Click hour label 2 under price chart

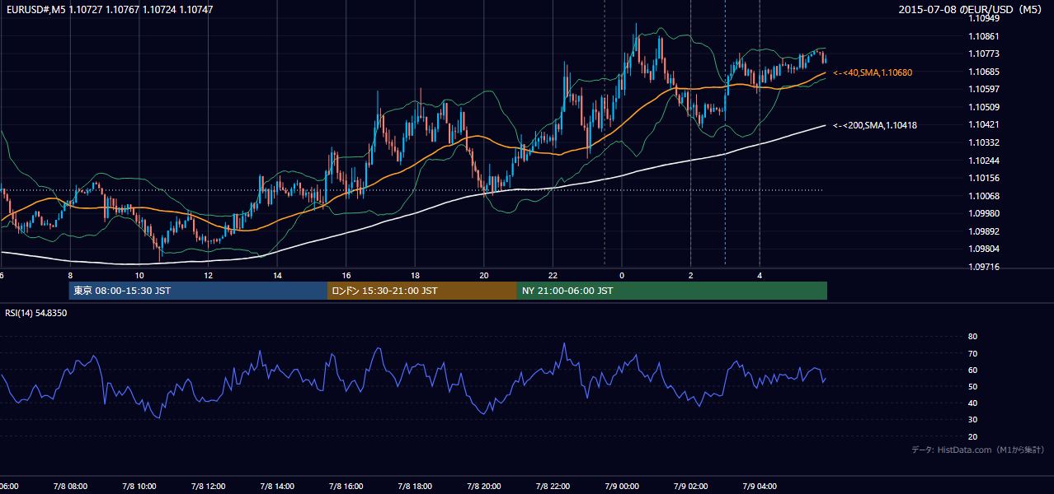pyautogui.click(x=690, y=276)
